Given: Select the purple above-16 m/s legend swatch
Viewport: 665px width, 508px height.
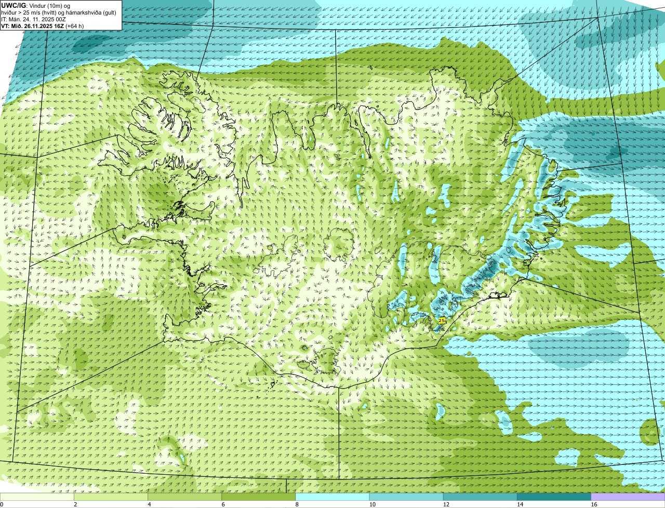Looking at the screenshot, I should click(628, 497).
